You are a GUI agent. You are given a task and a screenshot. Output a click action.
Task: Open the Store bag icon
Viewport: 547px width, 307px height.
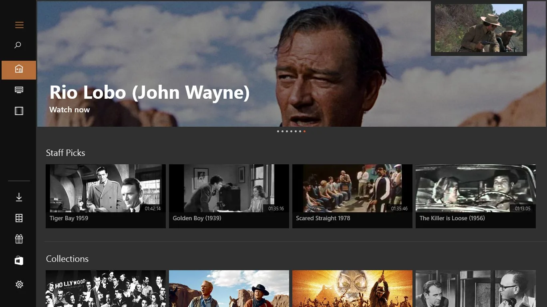tap(19, 261)
